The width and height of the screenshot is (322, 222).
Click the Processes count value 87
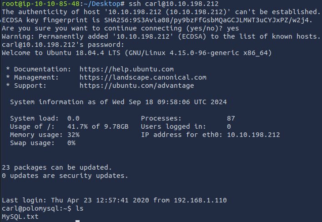[231, 118]
